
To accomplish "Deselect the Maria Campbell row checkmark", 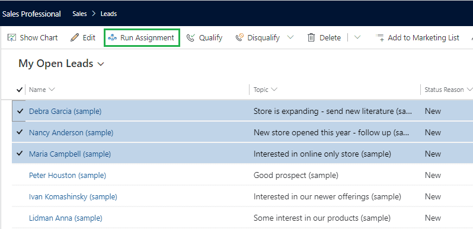I will (20, 154).
